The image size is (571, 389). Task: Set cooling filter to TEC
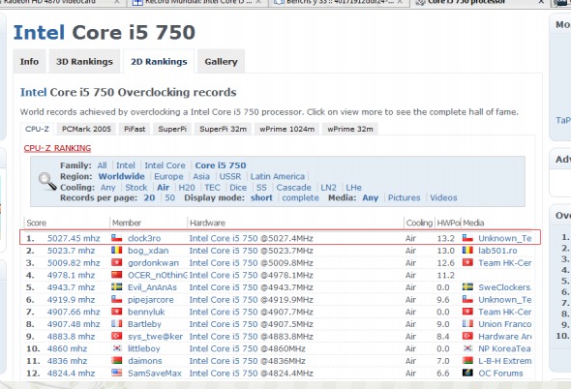pos(212,187)
